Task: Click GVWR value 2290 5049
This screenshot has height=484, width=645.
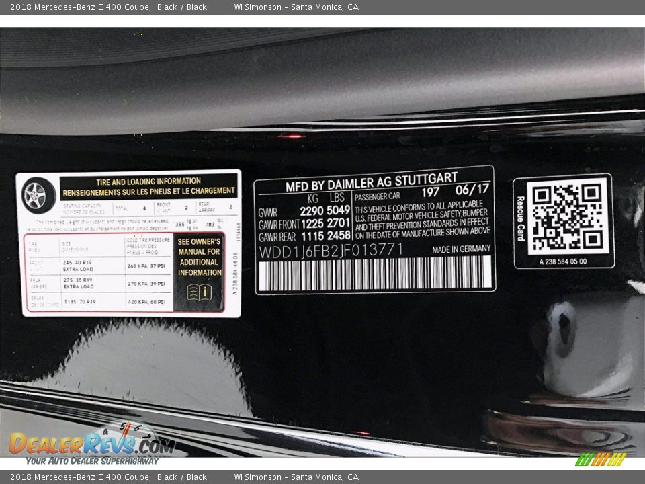Action: [325, 210]
